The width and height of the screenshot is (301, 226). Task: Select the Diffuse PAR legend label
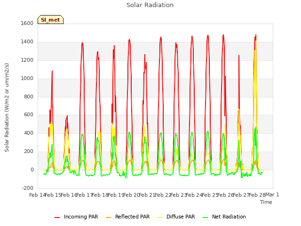(181, 217)
